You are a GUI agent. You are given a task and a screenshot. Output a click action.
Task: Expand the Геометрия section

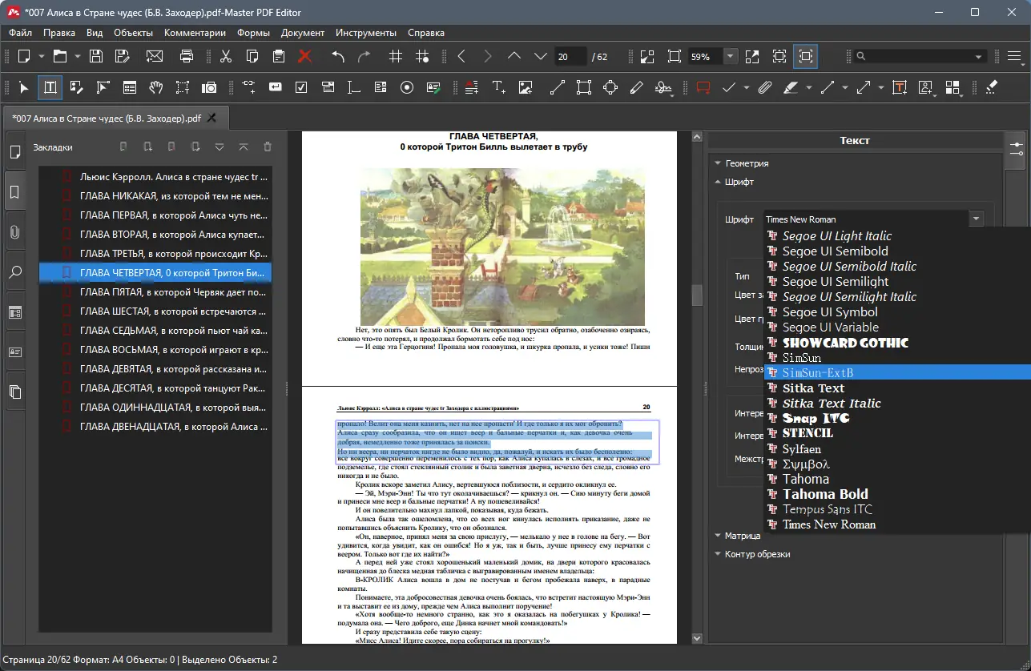click(747, 163)
